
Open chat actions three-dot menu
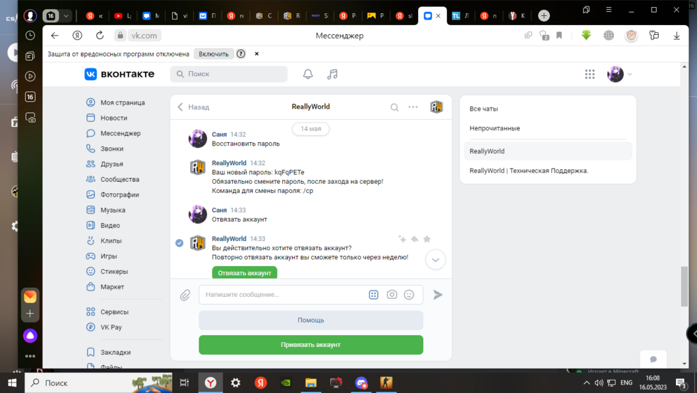(413, 107)
